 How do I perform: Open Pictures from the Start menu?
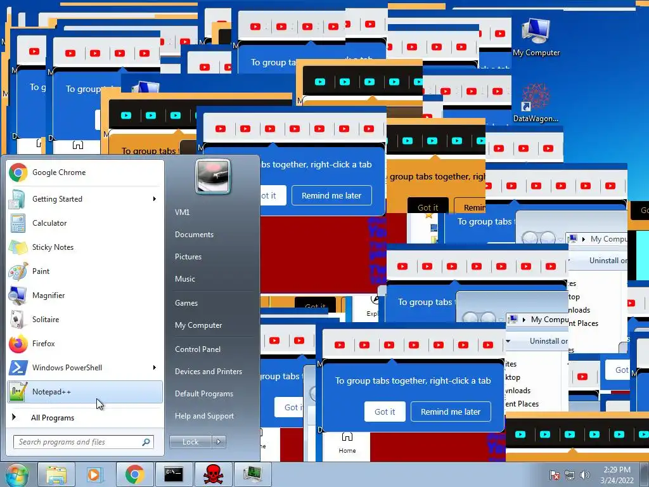pyautogui.click(x=188, y=257)
